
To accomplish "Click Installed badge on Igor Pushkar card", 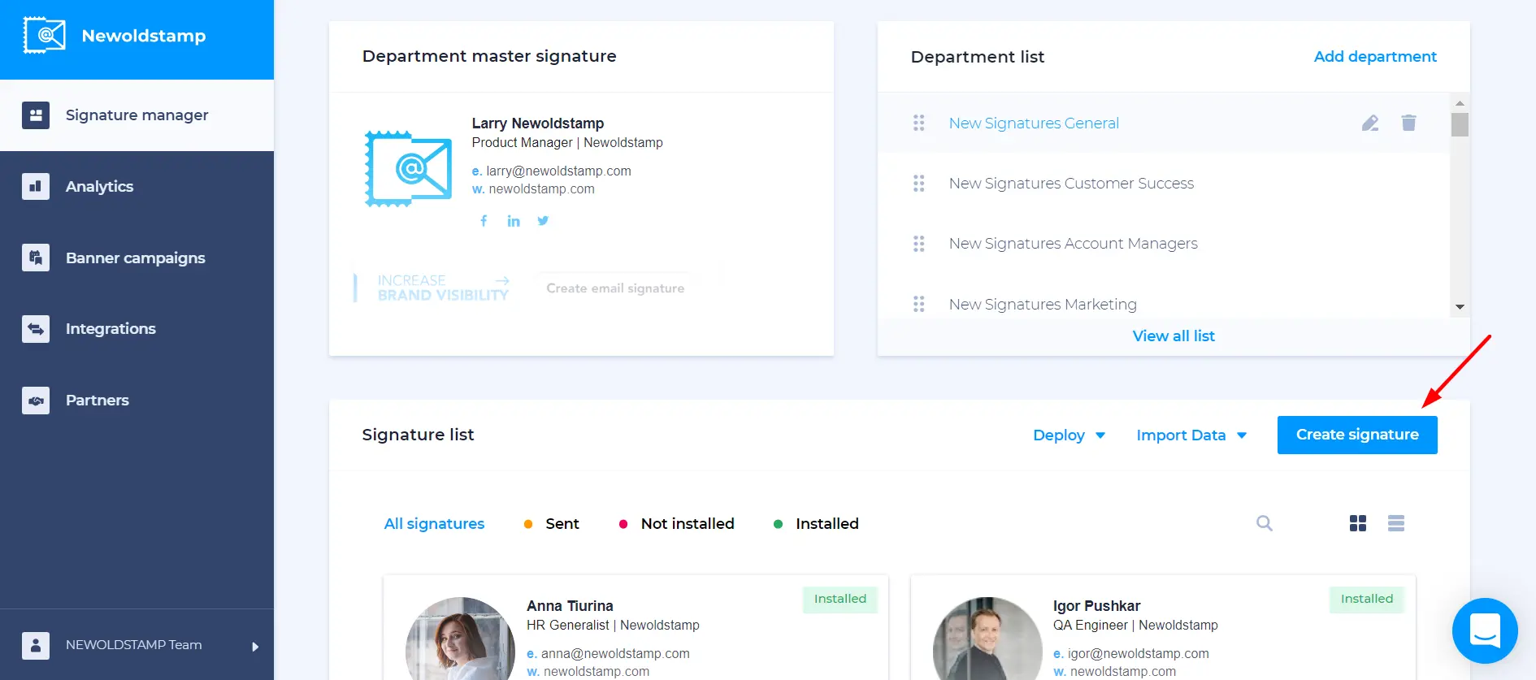I will tap(1367, 600).
